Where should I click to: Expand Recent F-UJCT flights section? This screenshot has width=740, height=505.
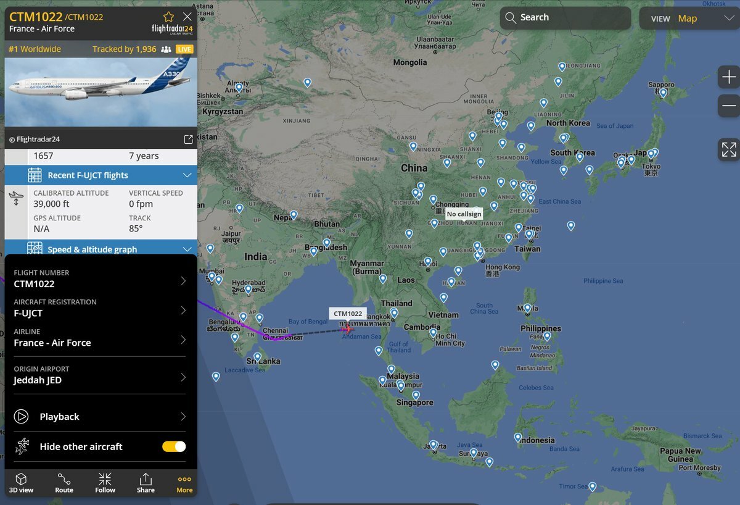point(101,175)
